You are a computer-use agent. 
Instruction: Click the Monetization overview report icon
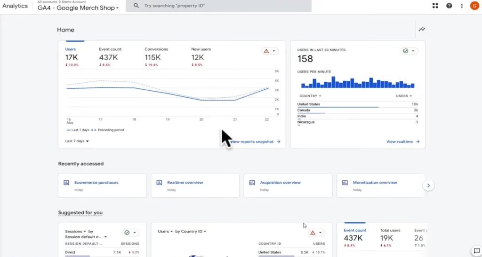(x=345, y=182)
